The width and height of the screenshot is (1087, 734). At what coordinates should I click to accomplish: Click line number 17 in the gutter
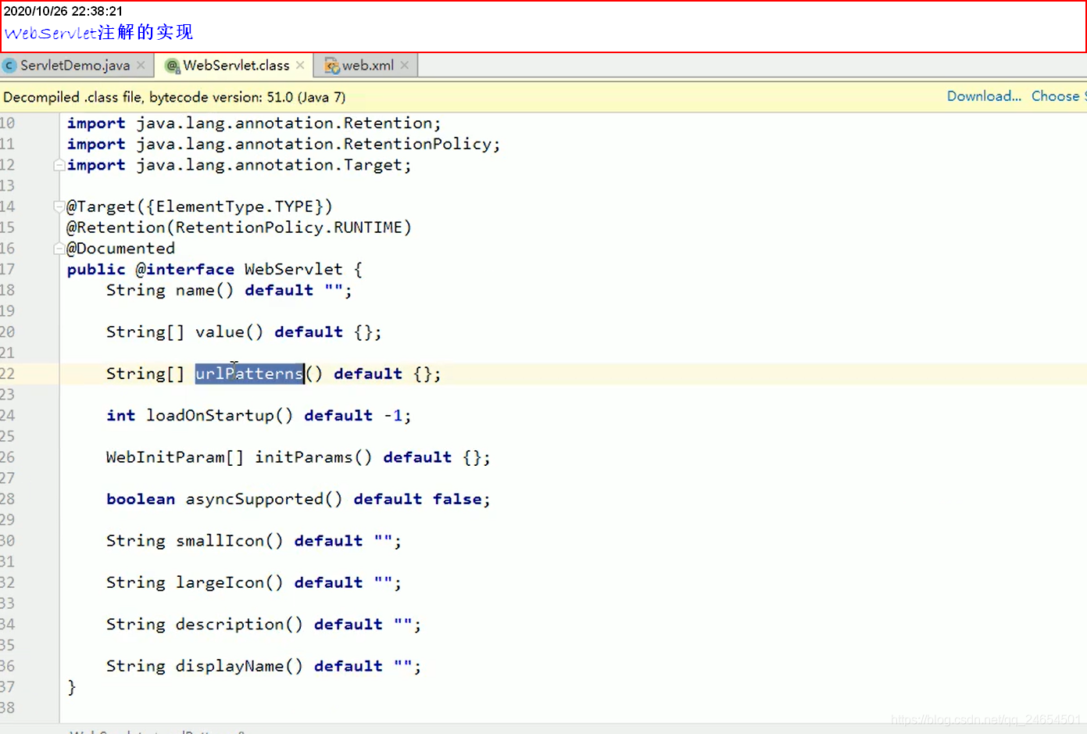[8, 270]
